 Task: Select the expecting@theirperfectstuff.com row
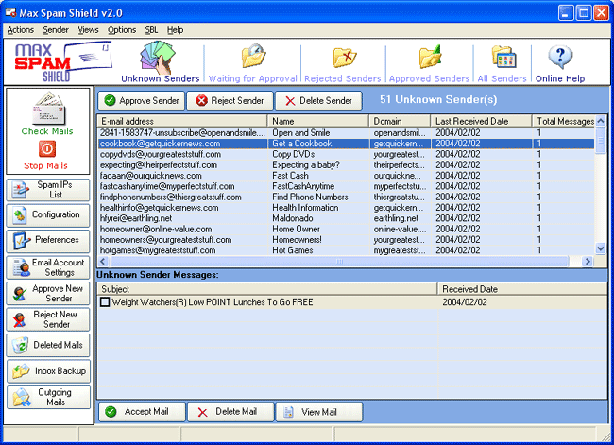[346, 165]
